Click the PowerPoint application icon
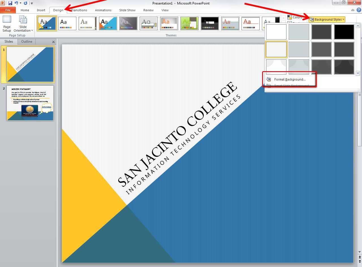 tap(3, 3)
